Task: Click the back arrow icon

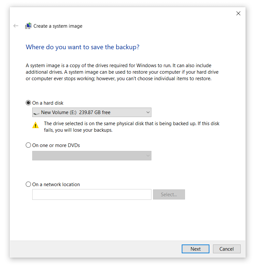Action: tap(16, 26)
